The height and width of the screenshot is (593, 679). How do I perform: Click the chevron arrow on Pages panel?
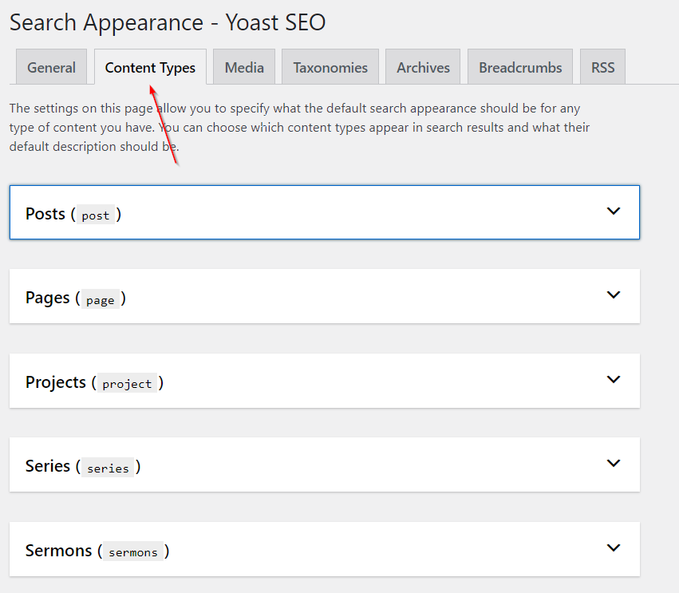(613, 295)
